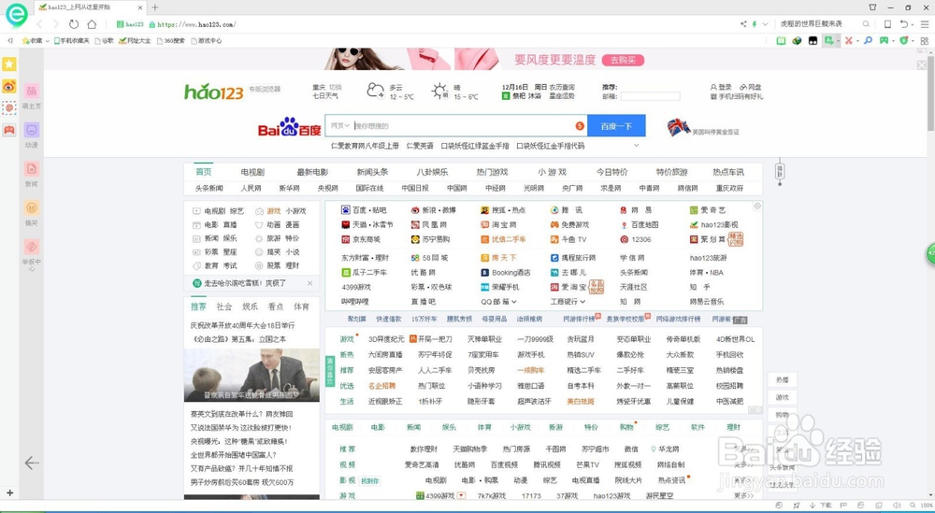Switch to the 社会 news tab
The image size is (935, 513).
pos(224,306)
